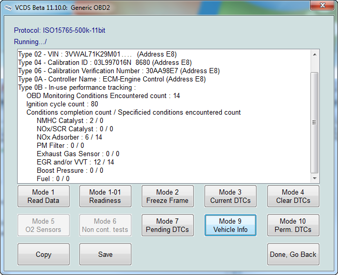
Task: Click the scrollbar down arrow
Action: (315, 178)
